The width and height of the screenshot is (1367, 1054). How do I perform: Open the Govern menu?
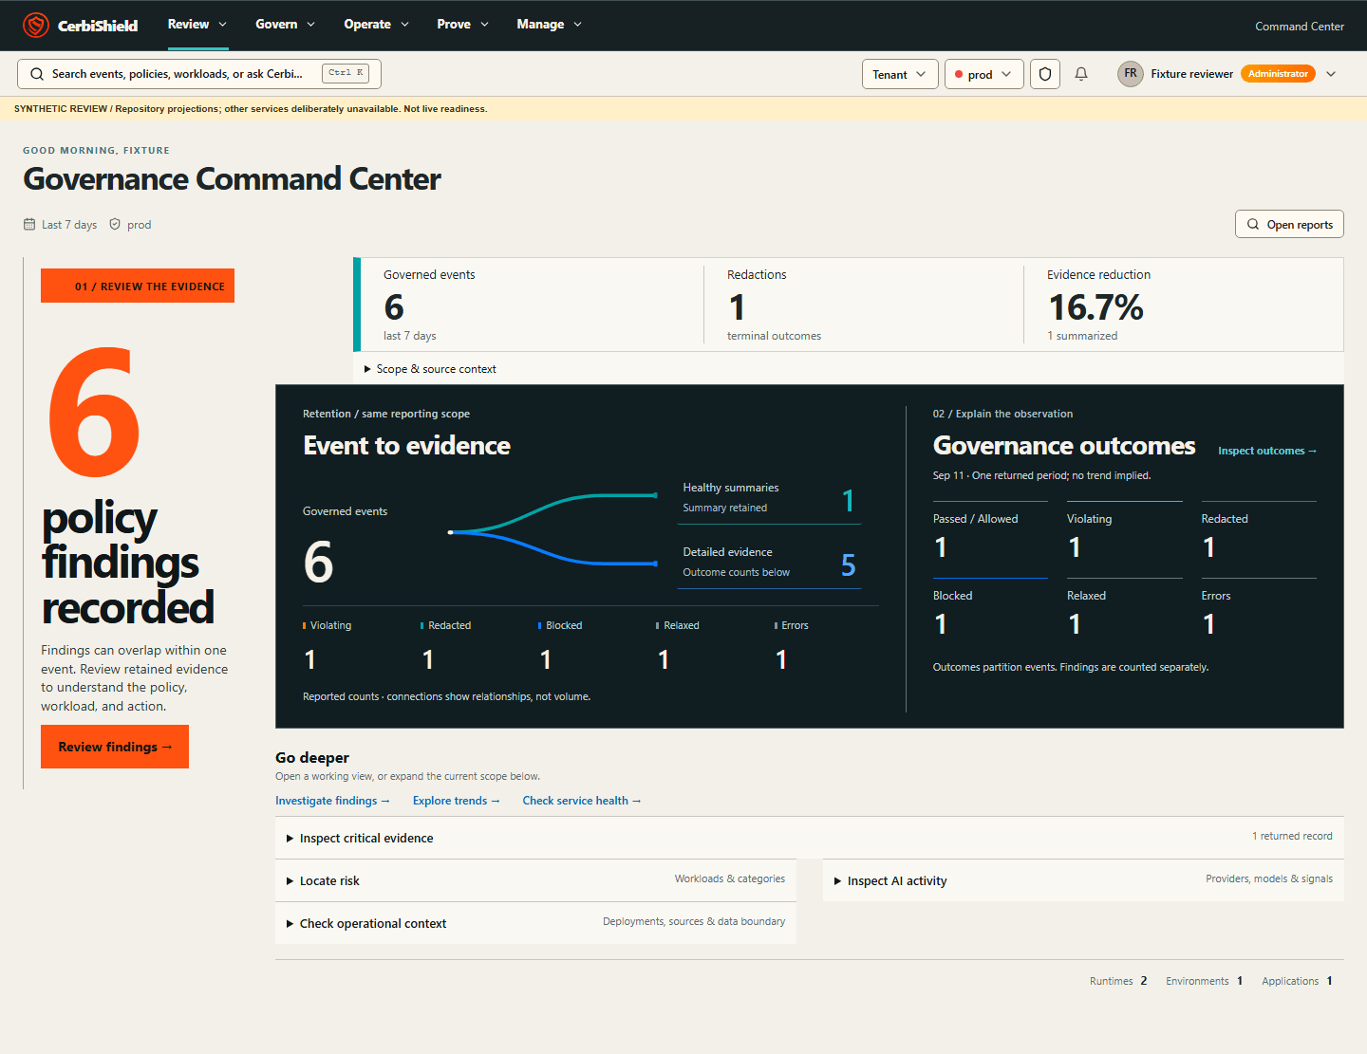click(x=285, y=25)
